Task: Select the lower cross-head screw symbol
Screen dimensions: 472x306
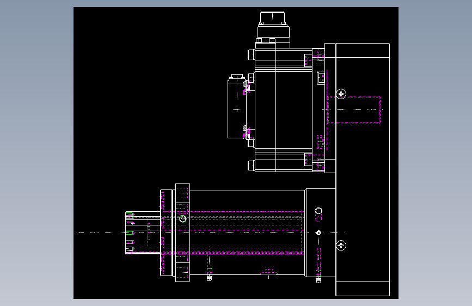Action: [341, 246]
